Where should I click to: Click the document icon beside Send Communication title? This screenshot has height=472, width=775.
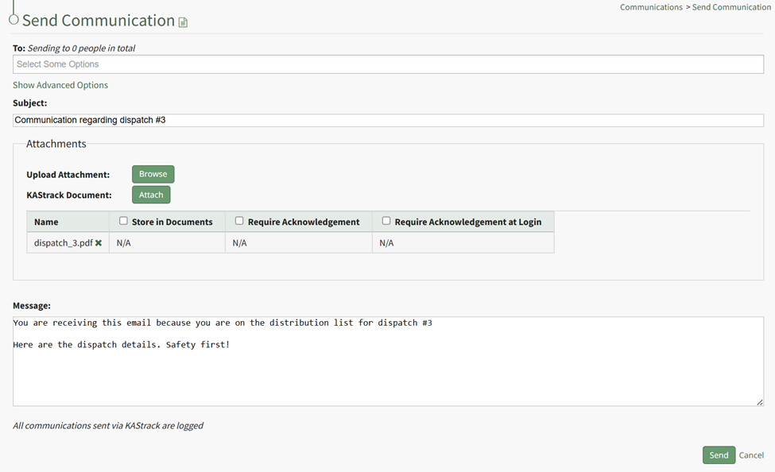pyautogui.click(x=184, y=22)
